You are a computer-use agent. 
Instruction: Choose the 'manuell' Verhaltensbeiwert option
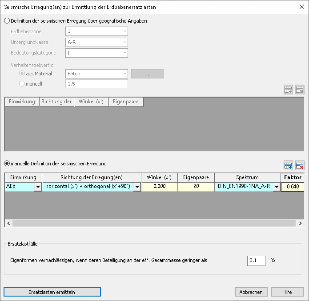(22, 83)
